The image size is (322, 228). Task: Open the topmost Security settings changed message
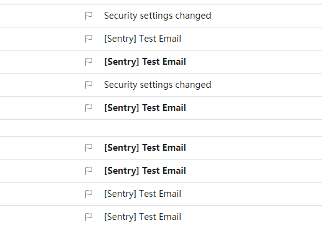click(158, 16)
